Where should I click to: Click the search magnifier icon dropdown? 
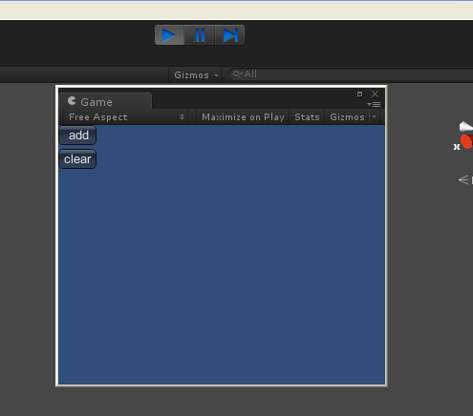tap(238, 74)
